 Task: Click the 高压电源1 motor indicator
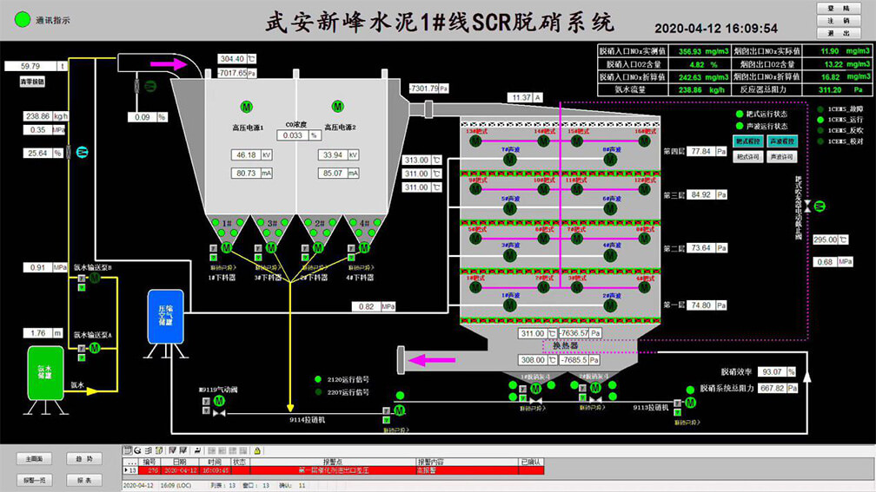click(246, 107)
